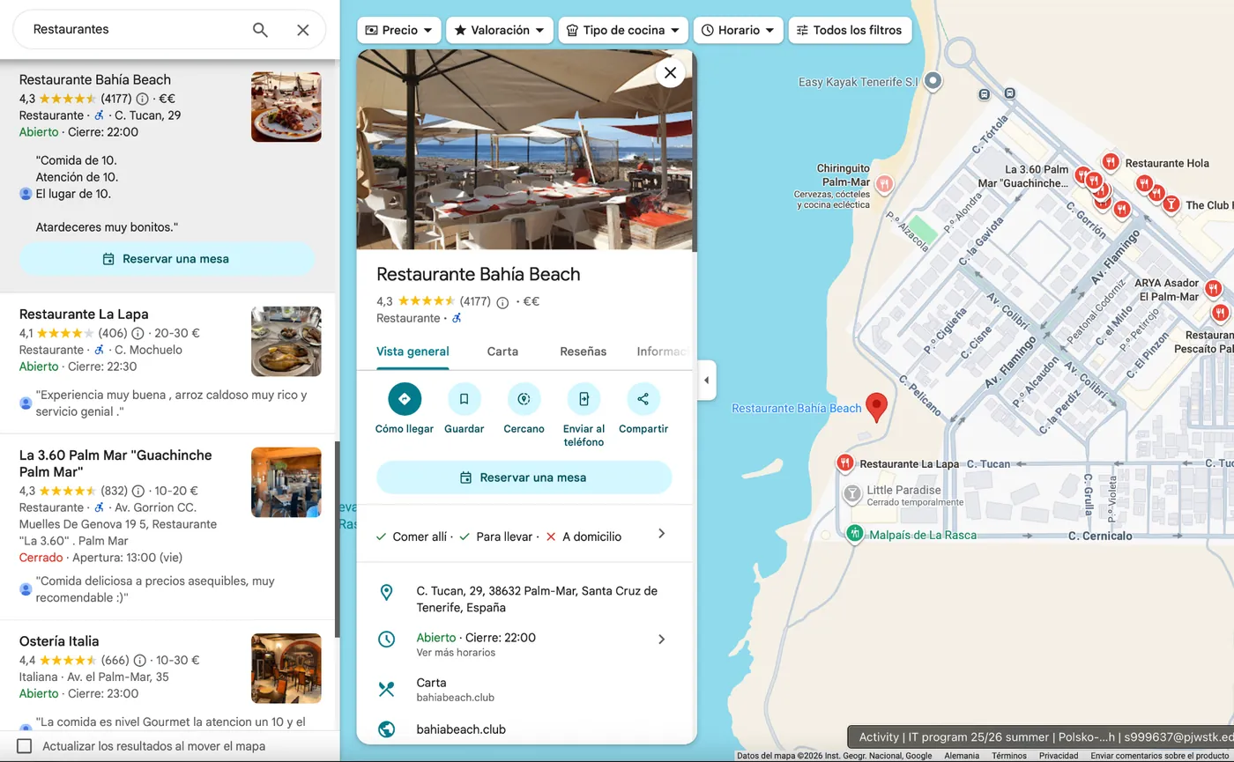Viewport: 1234px width, 762px height.
Task: Click the Little Paradise bar marker
Action: coord(851,492)
